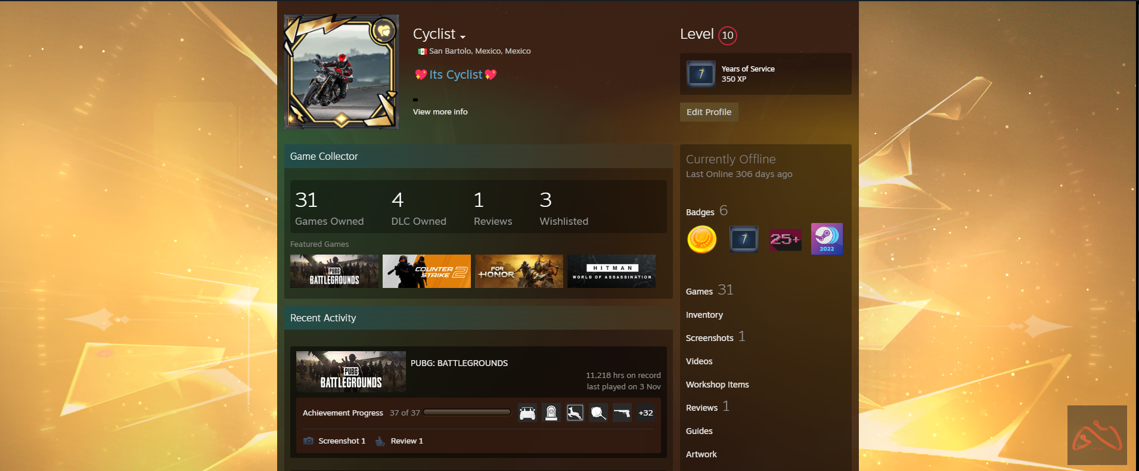This screenshot has height=471, width=1139.
Task: Expand the Cyclist name history dropdown
Action: point(463,37)
